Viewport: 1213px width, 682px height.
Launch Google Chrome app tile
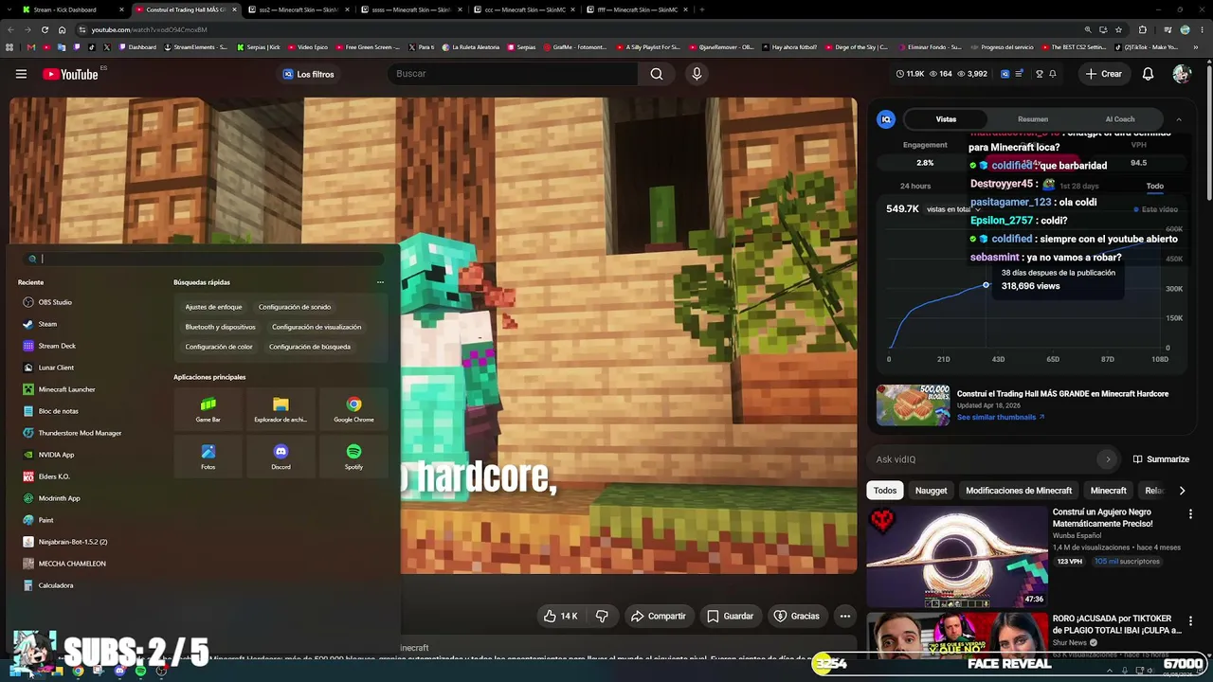click(353, 409)
